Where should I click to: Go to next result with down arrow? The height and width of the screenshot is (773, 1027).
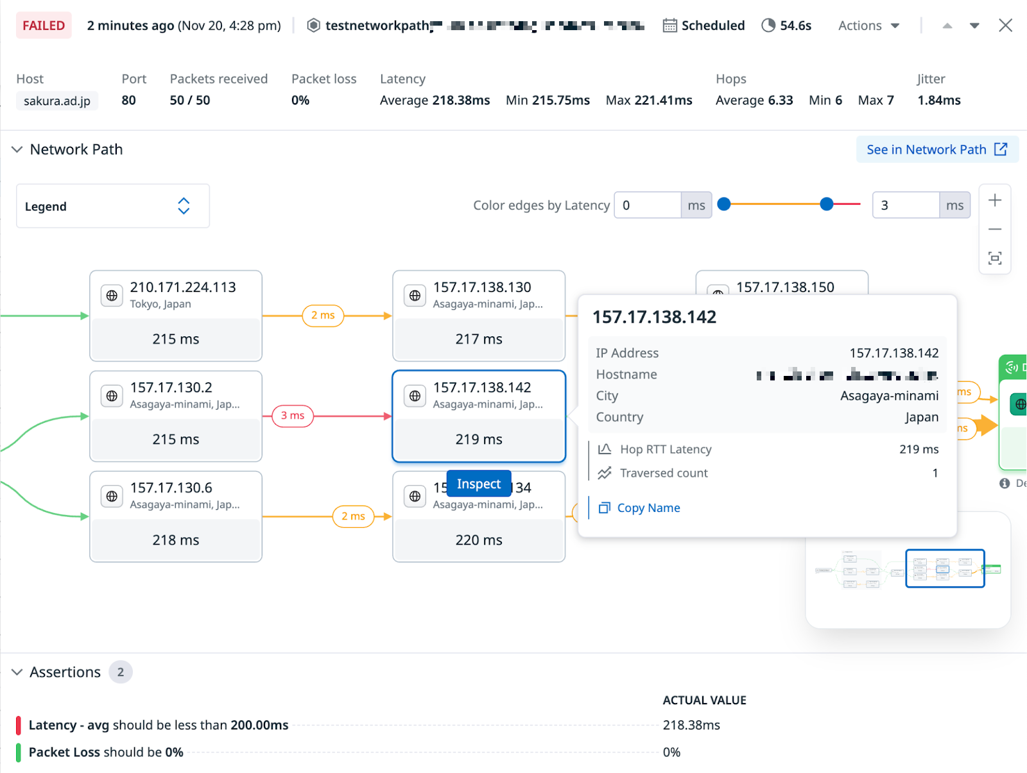click(x=974, y=26)
